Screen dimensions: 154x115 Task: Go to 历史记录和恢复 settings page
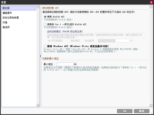pyautogui.click(x=11, y=18)
